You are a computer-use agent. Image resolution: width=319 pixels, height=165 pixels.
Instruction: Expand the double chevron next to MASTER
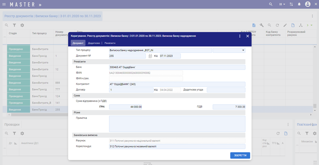tap(40, 5)
